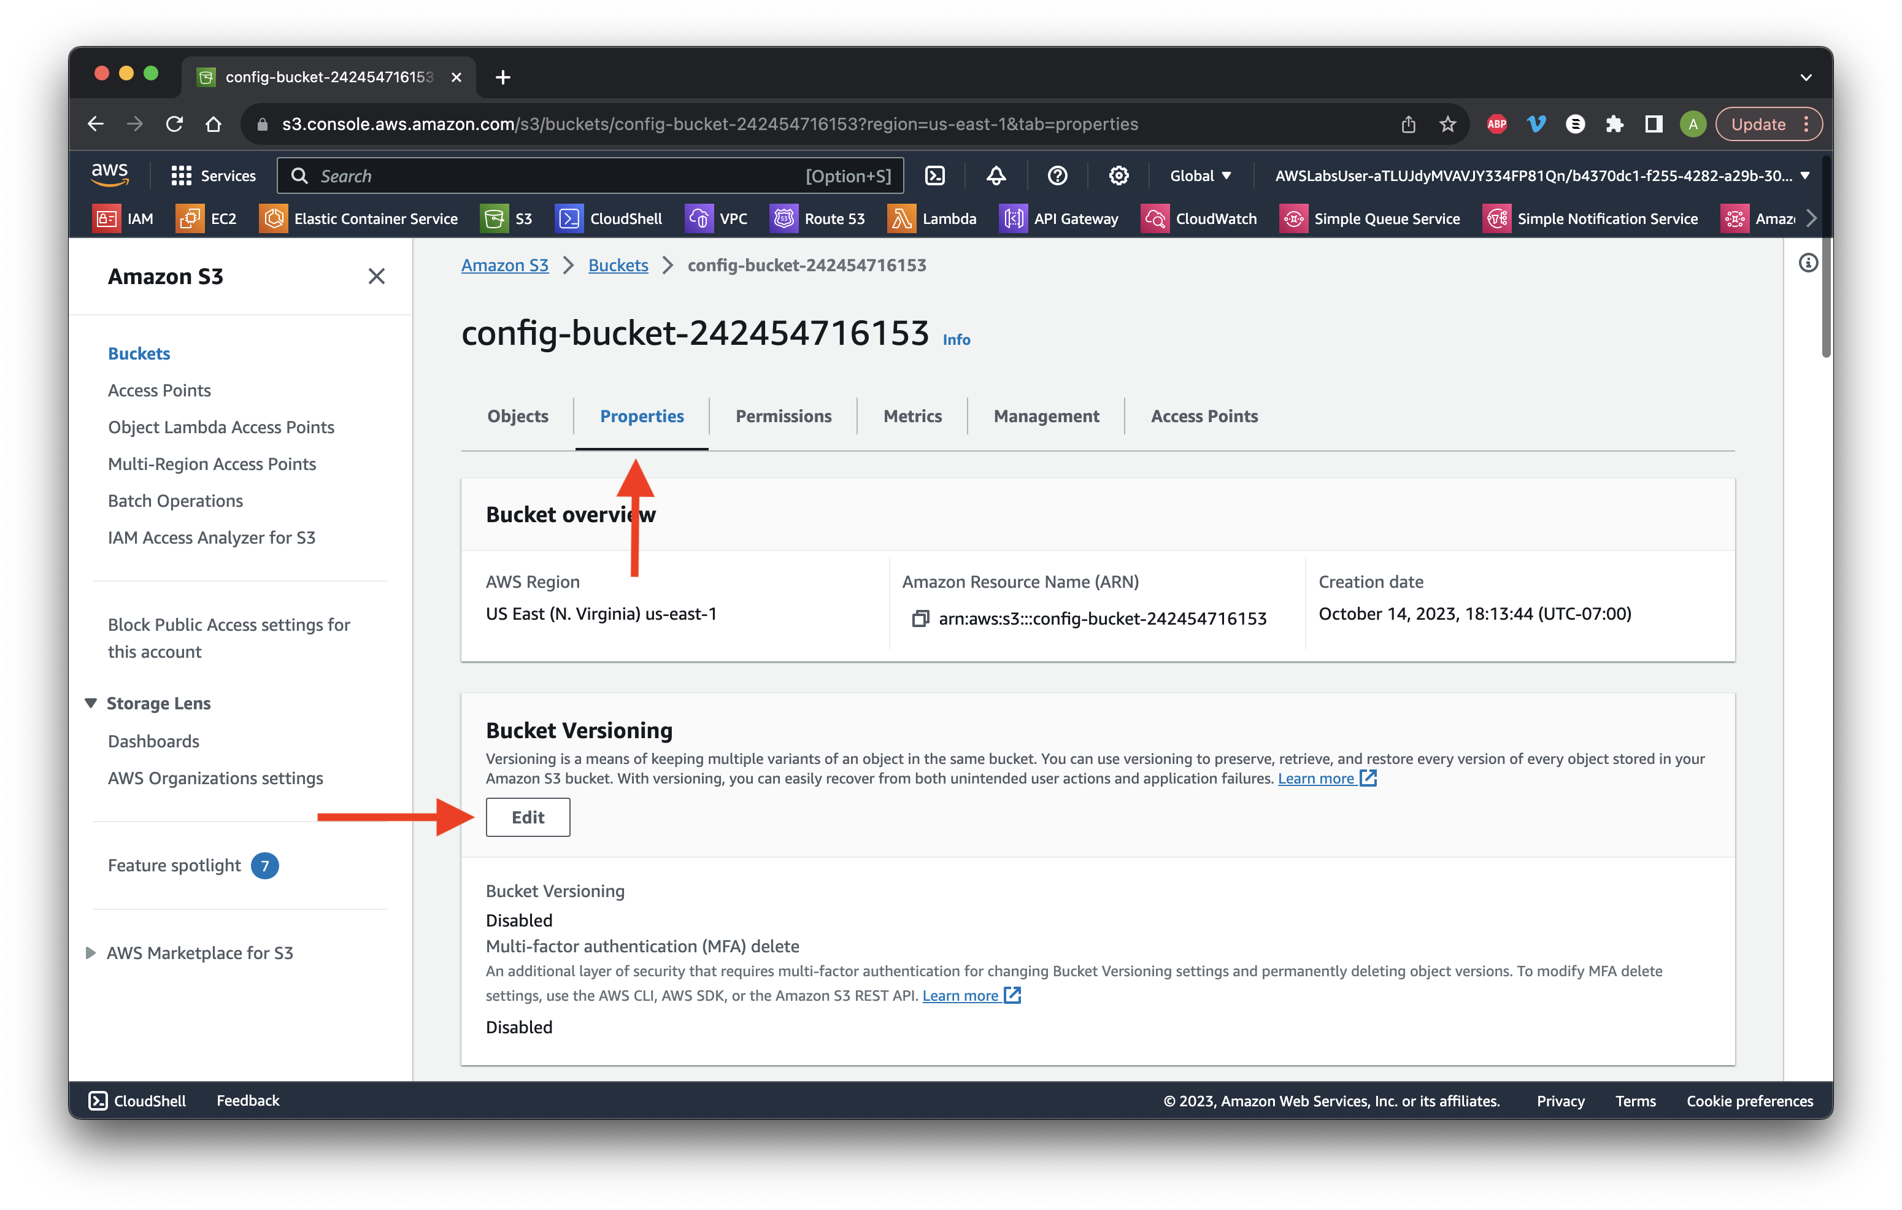Open the Management tab
The height and width of the screenshot is (1210, 1902).
tap(1045, 415)
